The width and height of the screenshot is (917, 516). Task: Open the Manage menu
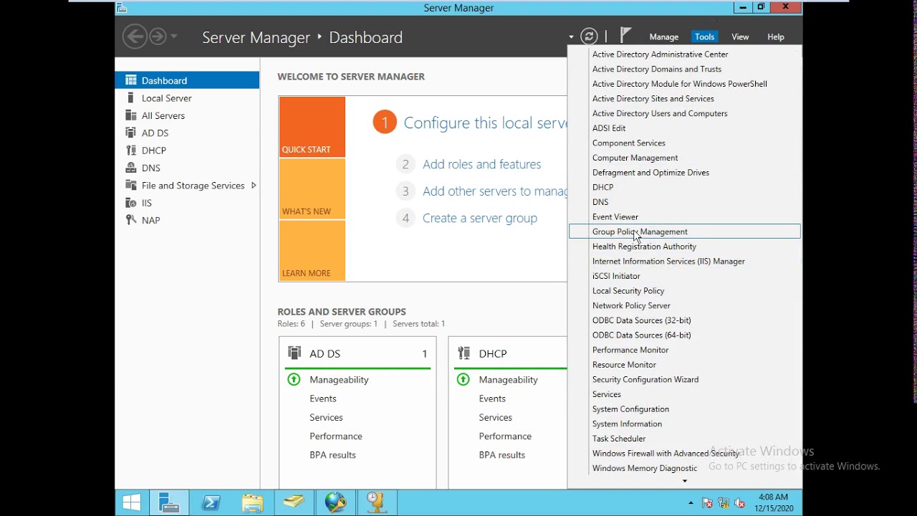pos(663,37)
